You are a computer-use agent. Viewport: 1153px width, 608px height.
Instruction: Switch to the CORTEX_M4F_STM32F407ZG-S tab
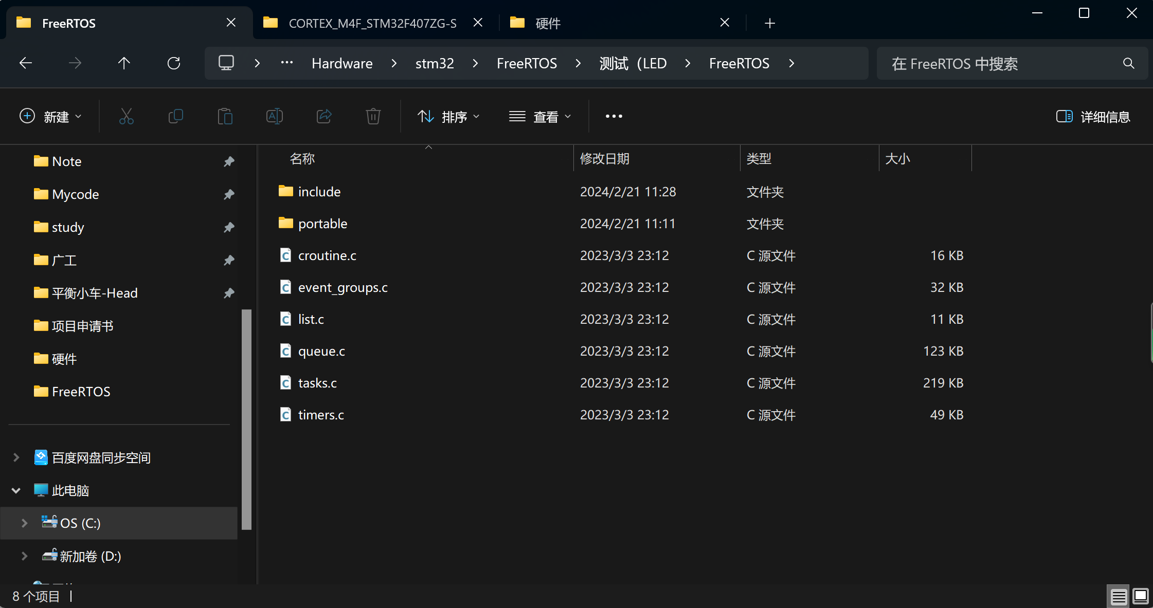(373, 23)
